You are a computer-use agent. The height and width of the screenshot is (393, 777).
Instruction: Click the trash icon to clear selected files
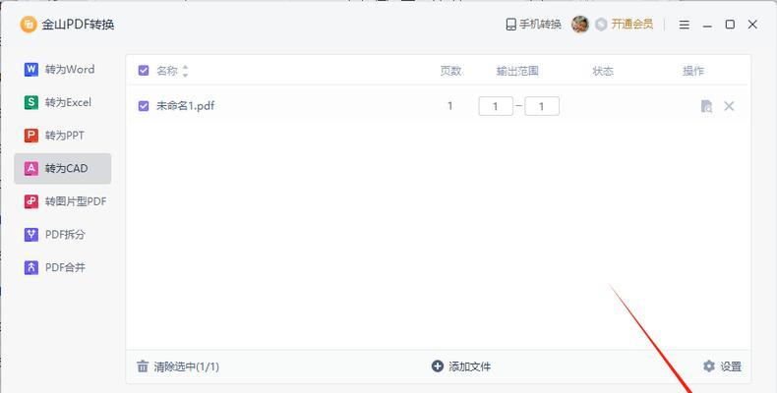[x=143, y=366]
